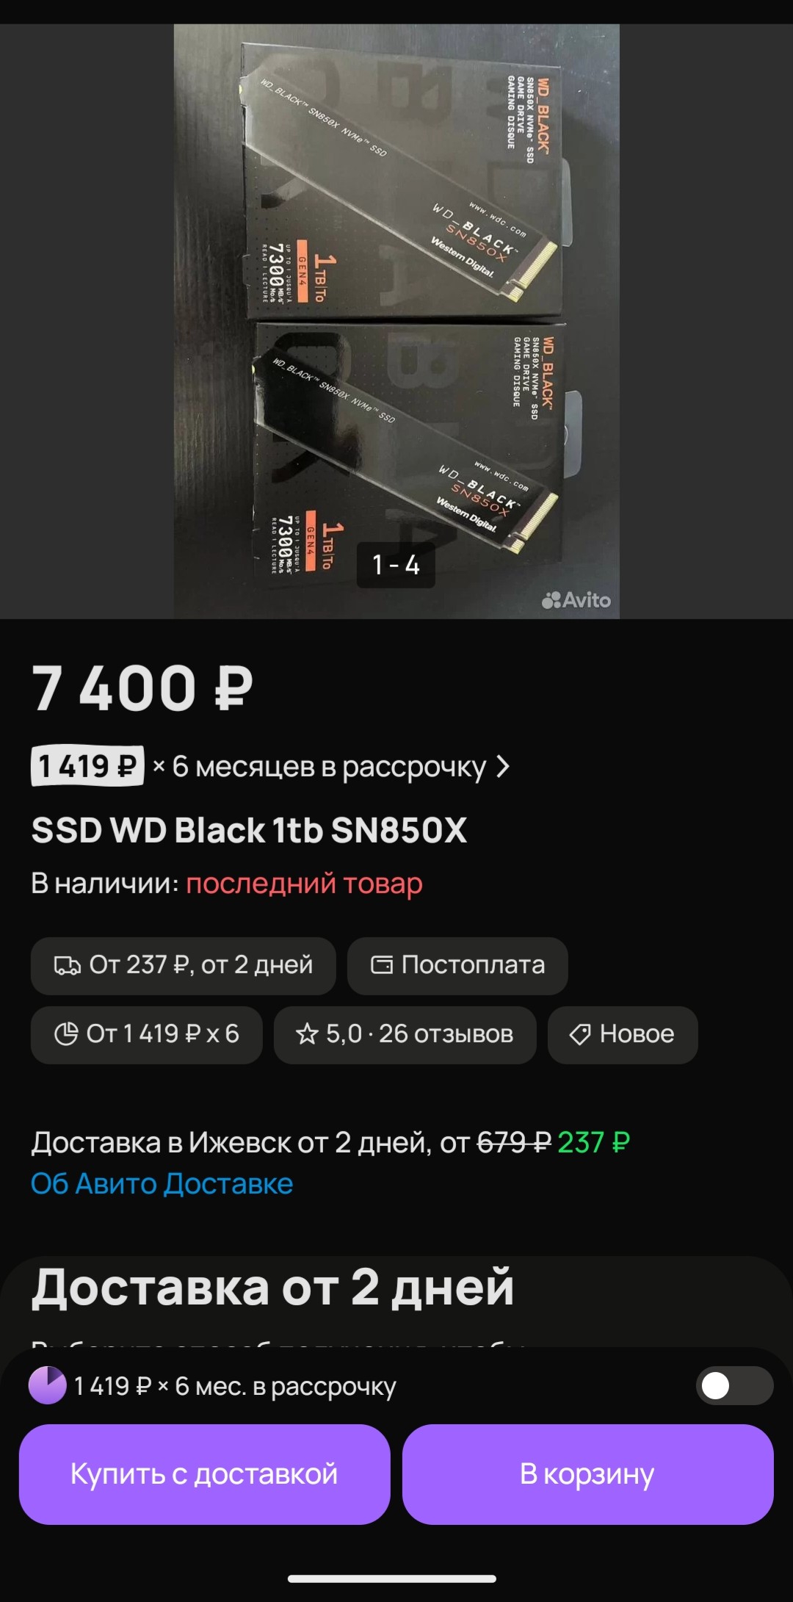Open the SSD product photo
This screenshot has width=793, height=1602.
pos(396,322)
